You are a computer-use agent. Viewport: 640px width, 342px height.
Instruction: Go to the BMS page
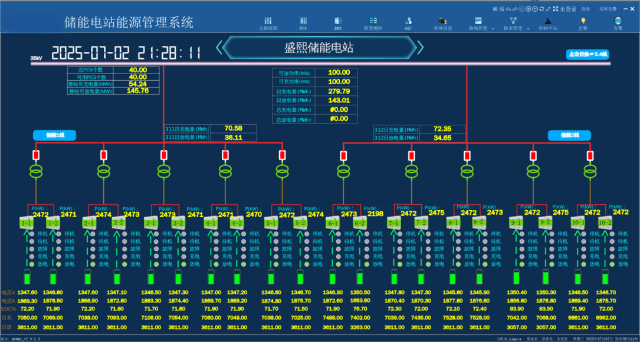tap(338, 23)
